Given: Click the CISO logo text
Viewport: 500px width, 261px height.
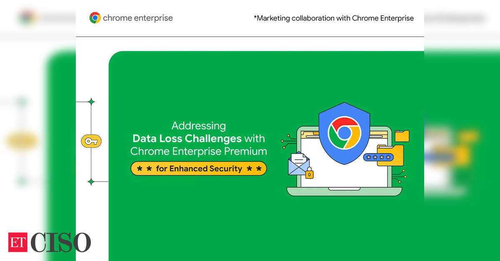Looking at the screenshot, I should coord(60,242).
